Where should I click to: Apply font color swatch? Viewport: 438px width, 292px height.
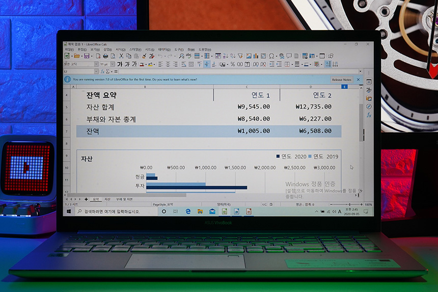pyautogui.click(x=142, y=65)
